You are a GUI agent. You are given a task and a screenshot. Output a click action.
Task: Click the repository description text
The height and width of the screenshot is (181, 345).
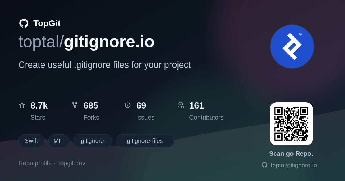(x=105, y=65)
